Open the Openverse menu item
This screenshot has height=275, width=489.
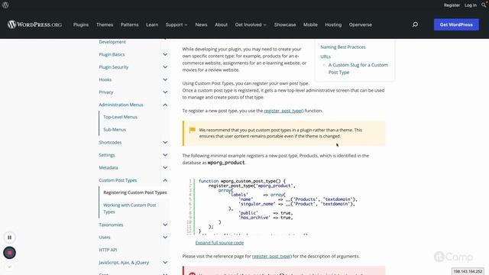point(360,24)
